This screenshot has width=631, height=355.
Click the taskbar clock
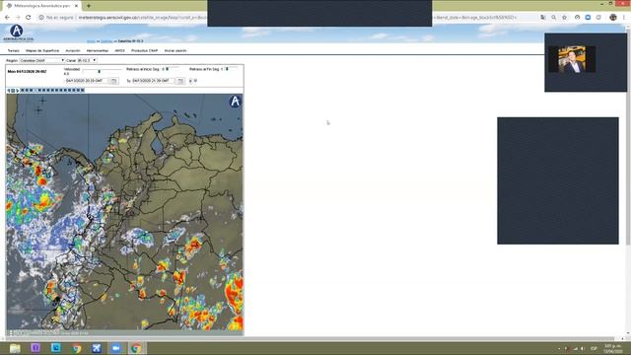pyautogui.click(x=612, y=348)
